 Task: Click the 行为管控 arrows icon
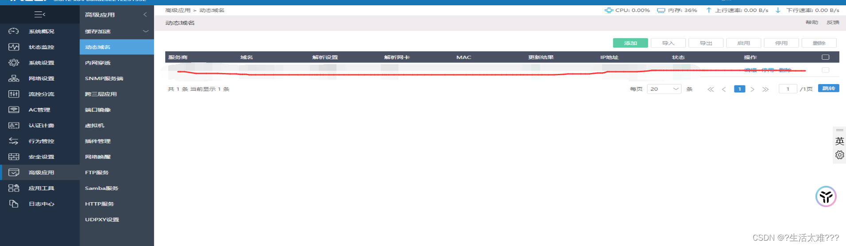(14, 141)
